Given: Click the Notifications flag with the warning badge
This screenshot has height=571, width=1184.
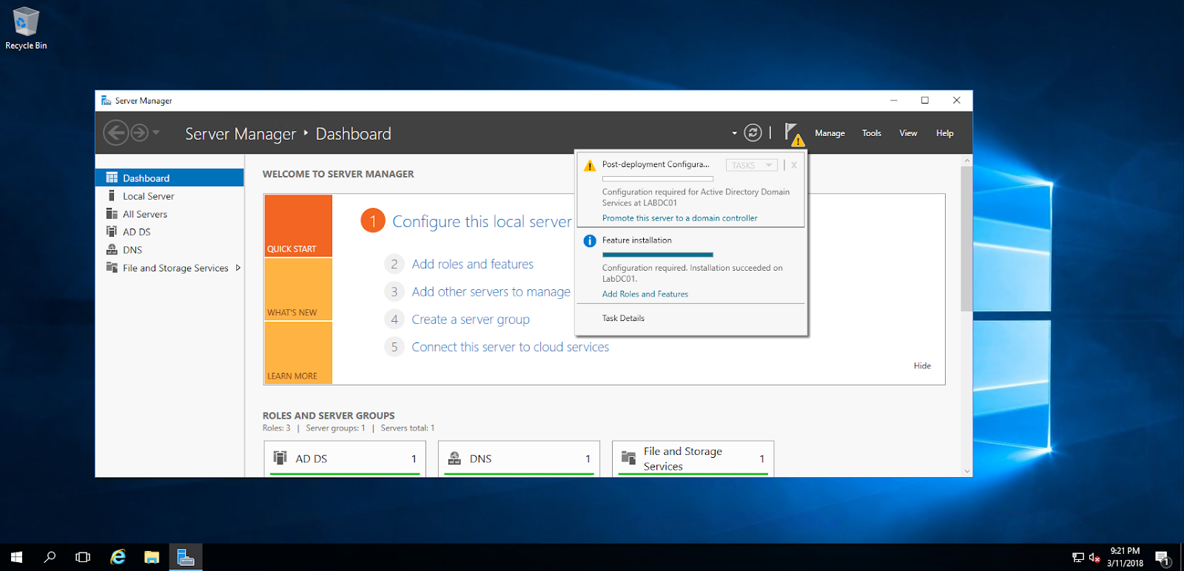Looking at the screenshot, I should pos(793,134).
